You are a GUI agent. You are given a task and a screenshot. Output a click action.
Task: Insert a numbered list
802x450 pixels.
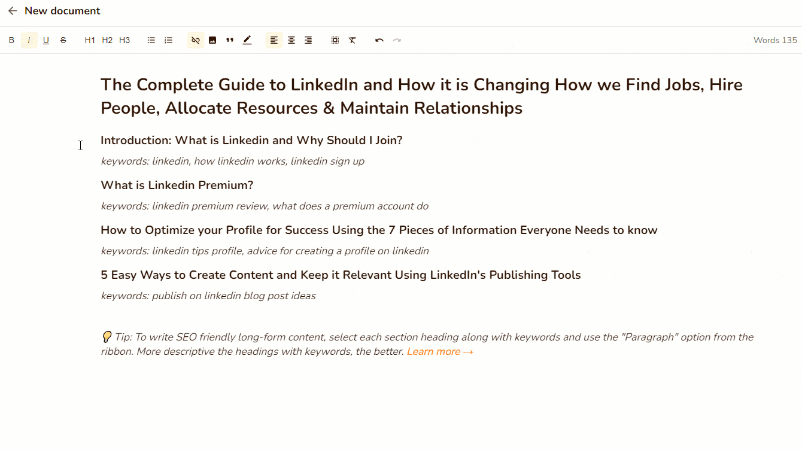169,40
